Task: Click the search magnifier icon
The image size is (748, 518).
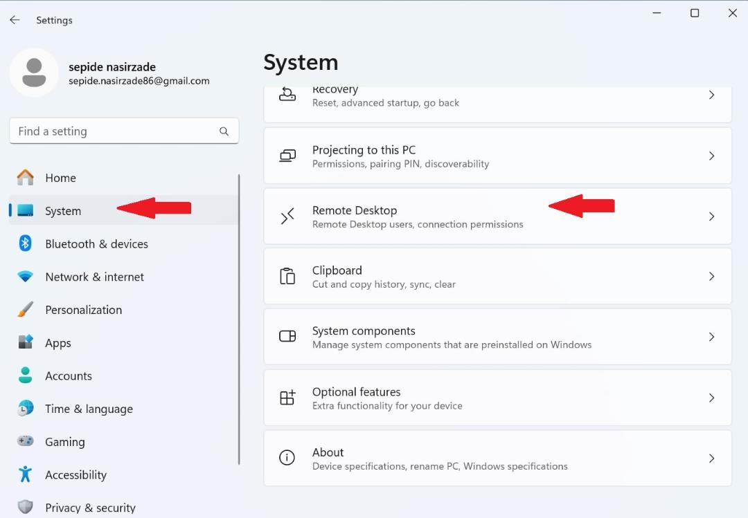Action: click(x=224, y=131)
